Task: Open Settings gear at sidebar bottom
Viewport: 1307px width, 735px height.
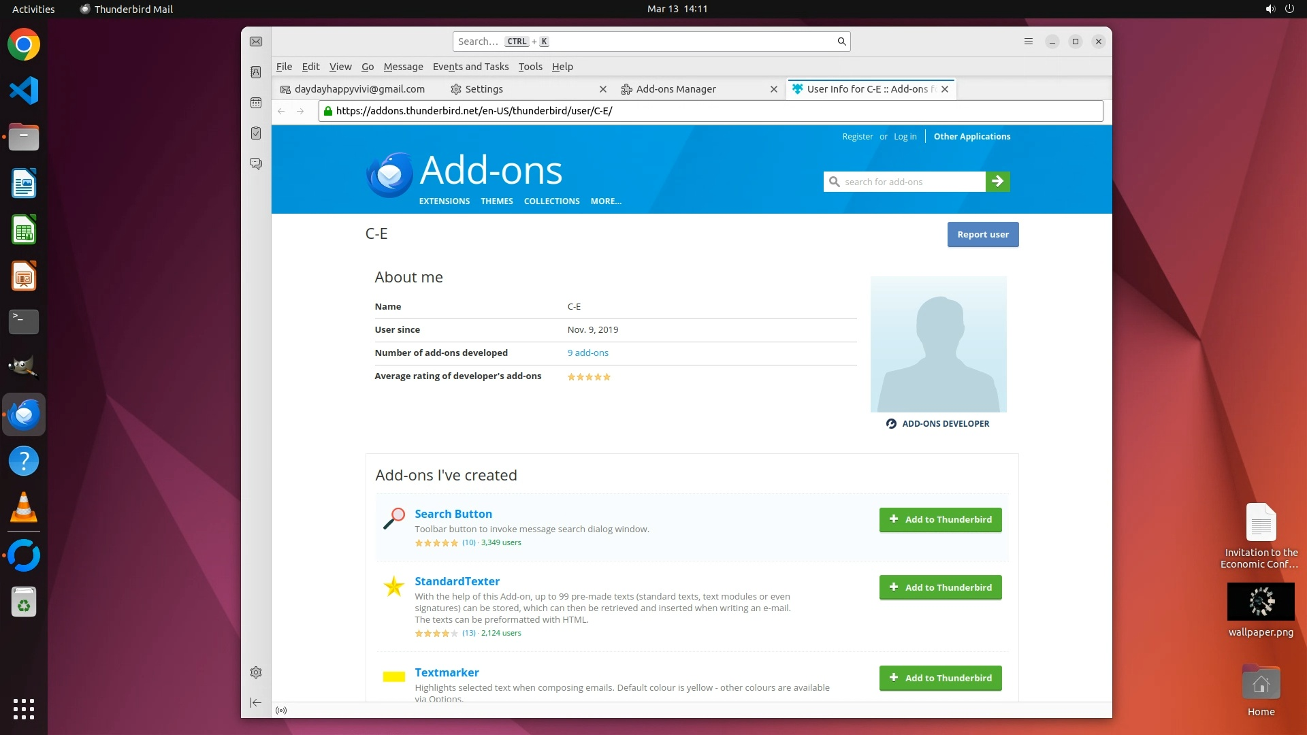Action: (256, 672)
